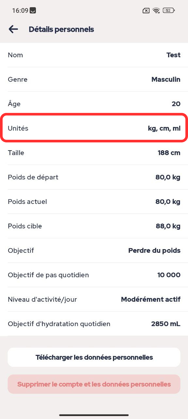Tap the smiley notification icon
188x419 pixels.
[33, 10]
